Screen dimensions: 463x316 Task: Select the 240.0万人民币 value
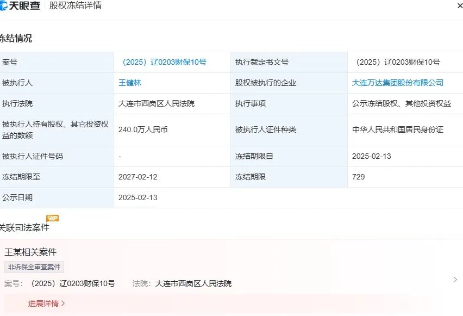[143, 130]
